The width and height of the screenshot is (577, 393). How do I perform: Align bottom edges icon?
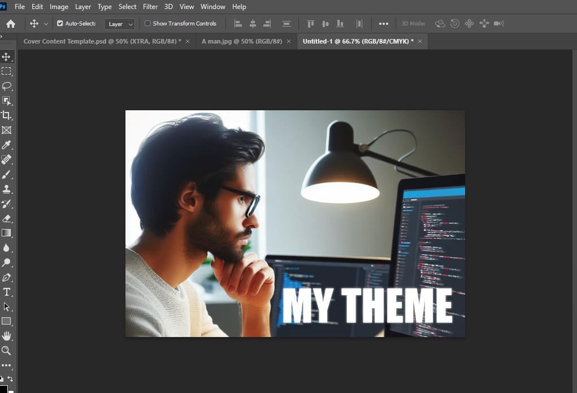340,24
